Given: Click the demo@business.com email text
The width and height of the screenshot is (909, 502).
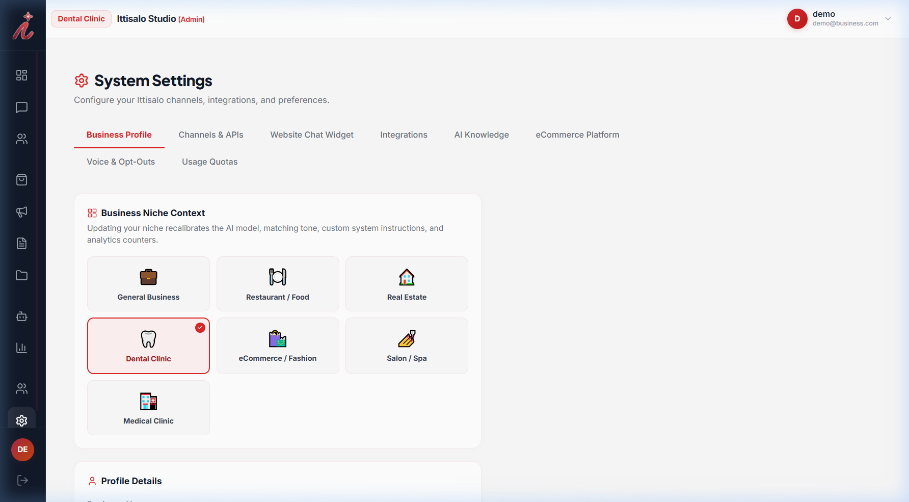Looking at the screenshot, I should click(x=845, y=23).
